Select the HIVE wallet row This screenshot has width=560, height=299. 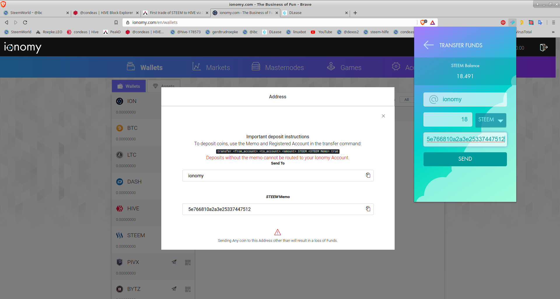[136, 213]
